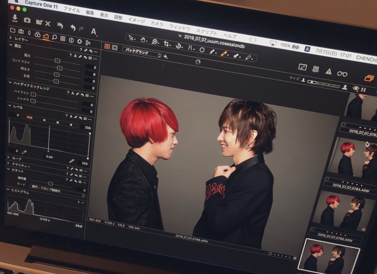Open the Library folder tool tab
The width and height of the screenshot is (377, 274).
pyautogui.click(x=13, y=30)
